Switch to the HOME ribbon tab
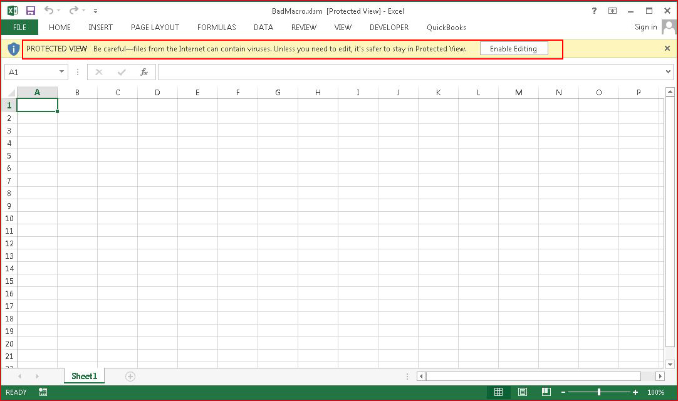This screenshot has height=401, width=678. tap(60, 27)
